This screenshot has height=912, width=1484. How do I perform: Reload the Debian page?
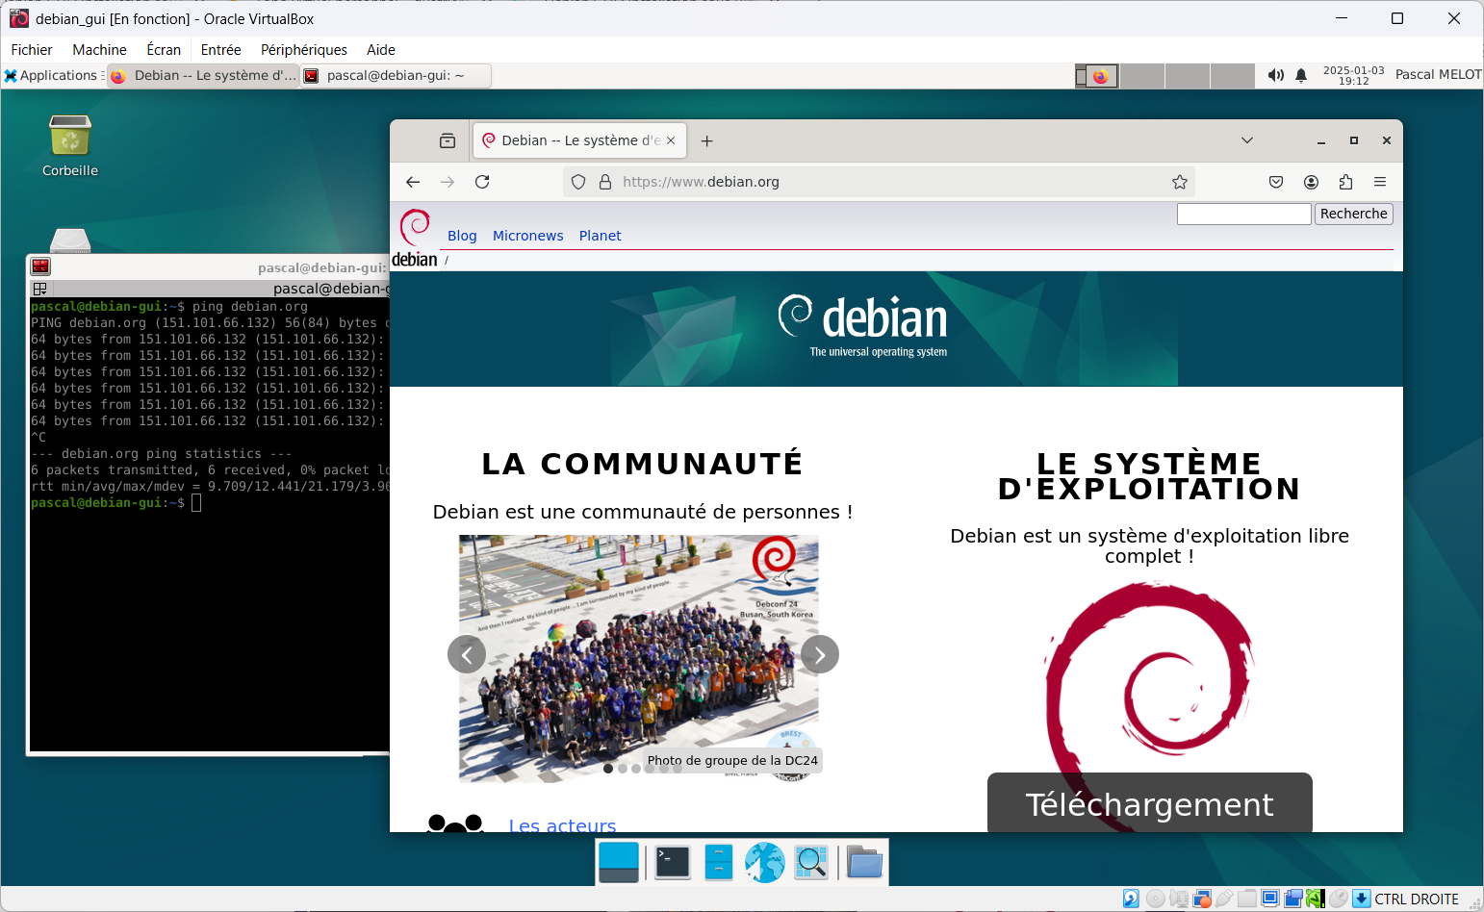(x=482, y=182)
